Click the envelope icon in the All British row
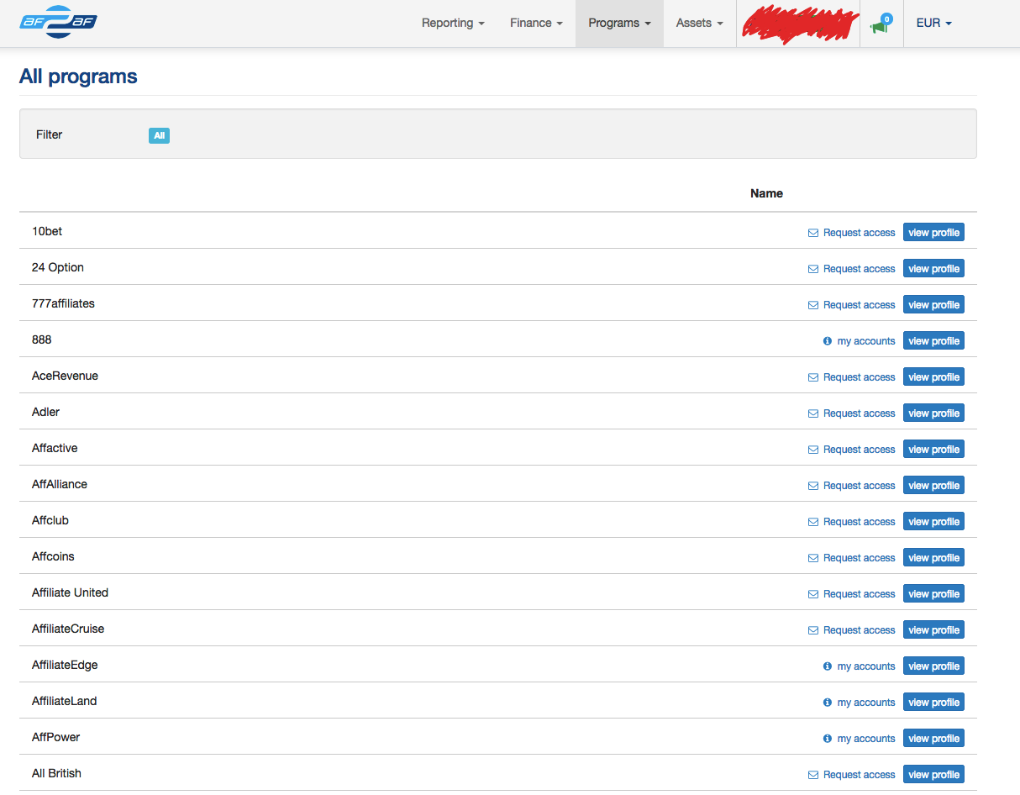The height and width of the screenshot is (795, 1020). point(813,775)
